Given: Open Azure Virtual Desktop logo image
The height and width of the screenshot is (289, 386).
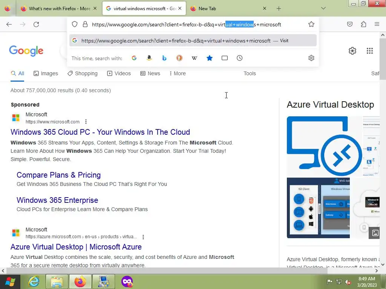Looking at the screenshot, I should 324,146.
